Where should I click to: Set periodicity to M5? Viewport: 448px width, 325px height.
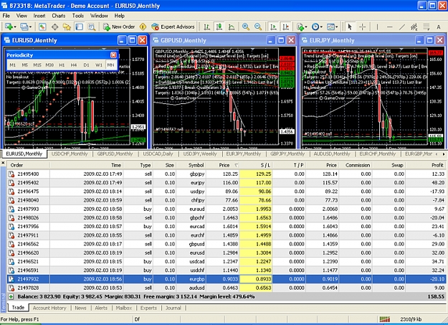25,65
